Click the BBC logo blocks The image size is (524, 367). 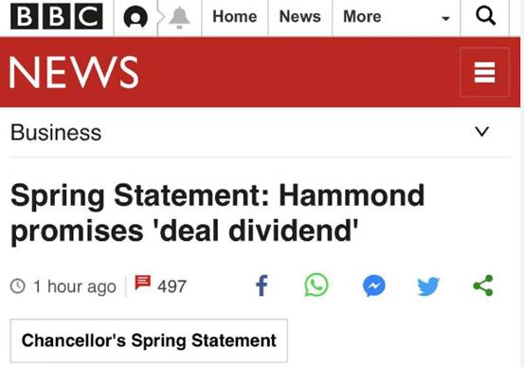tap(57, 16)
